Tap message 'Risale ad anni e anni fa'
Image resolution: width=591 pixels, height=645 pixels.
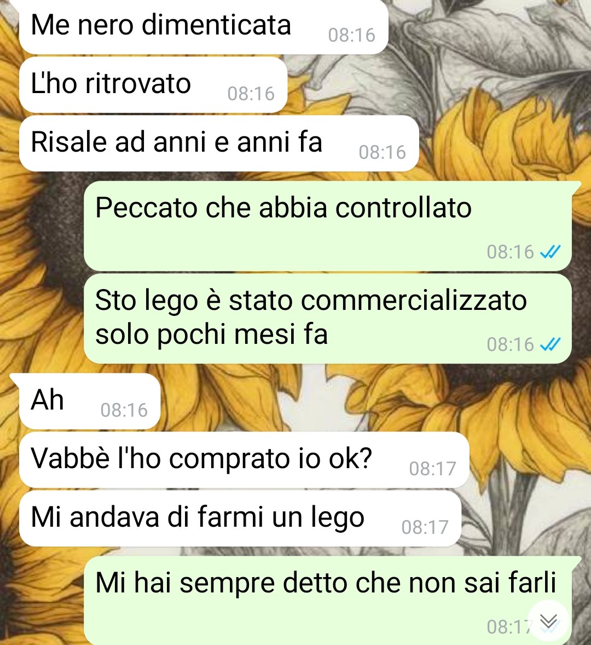(219, 143)
